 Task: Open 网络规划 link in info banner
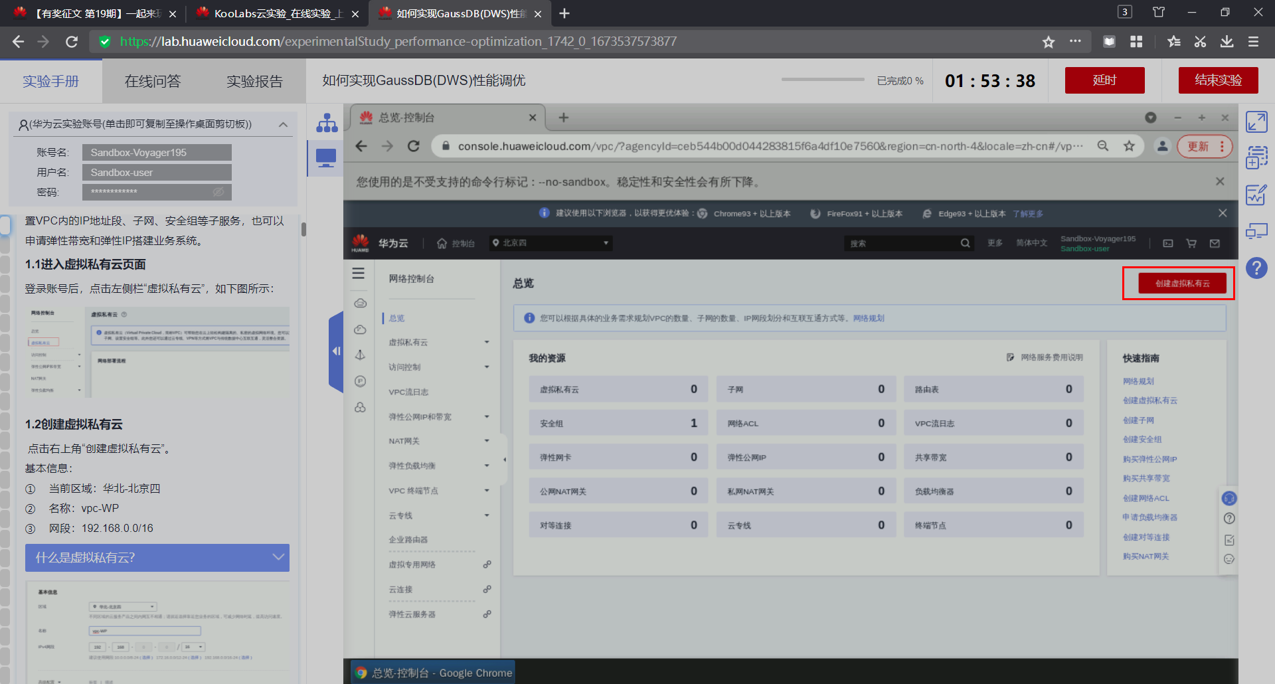[x=869, y=318]
